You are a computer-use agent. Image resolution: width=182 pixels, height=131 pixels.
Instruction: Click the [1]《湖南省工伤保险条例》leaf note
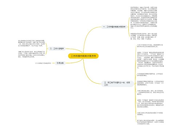pos(43,63)
